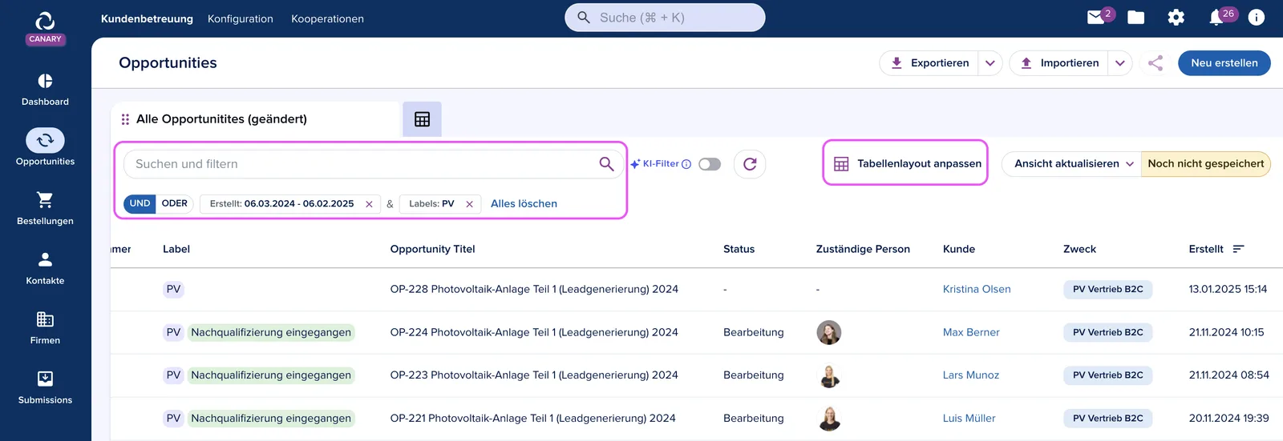1283x441 pixels.
Task: Click the PV label in OP-228 row
Action: click(173, 289)
